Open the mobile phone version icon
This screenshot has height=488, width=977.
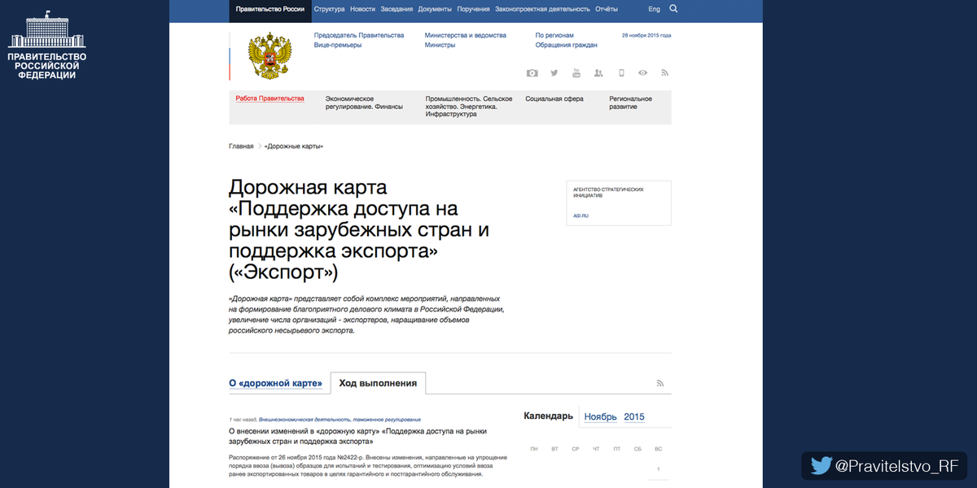tap(621, 73)
